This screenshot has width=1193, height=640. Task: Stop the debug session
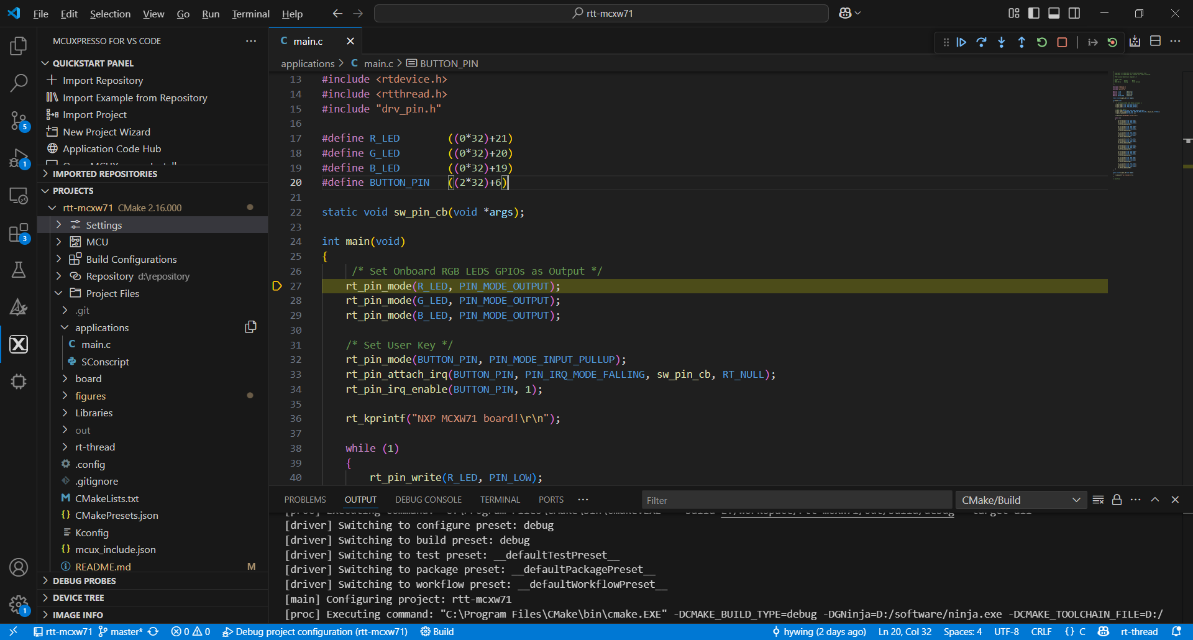[x=1063, y=42]
